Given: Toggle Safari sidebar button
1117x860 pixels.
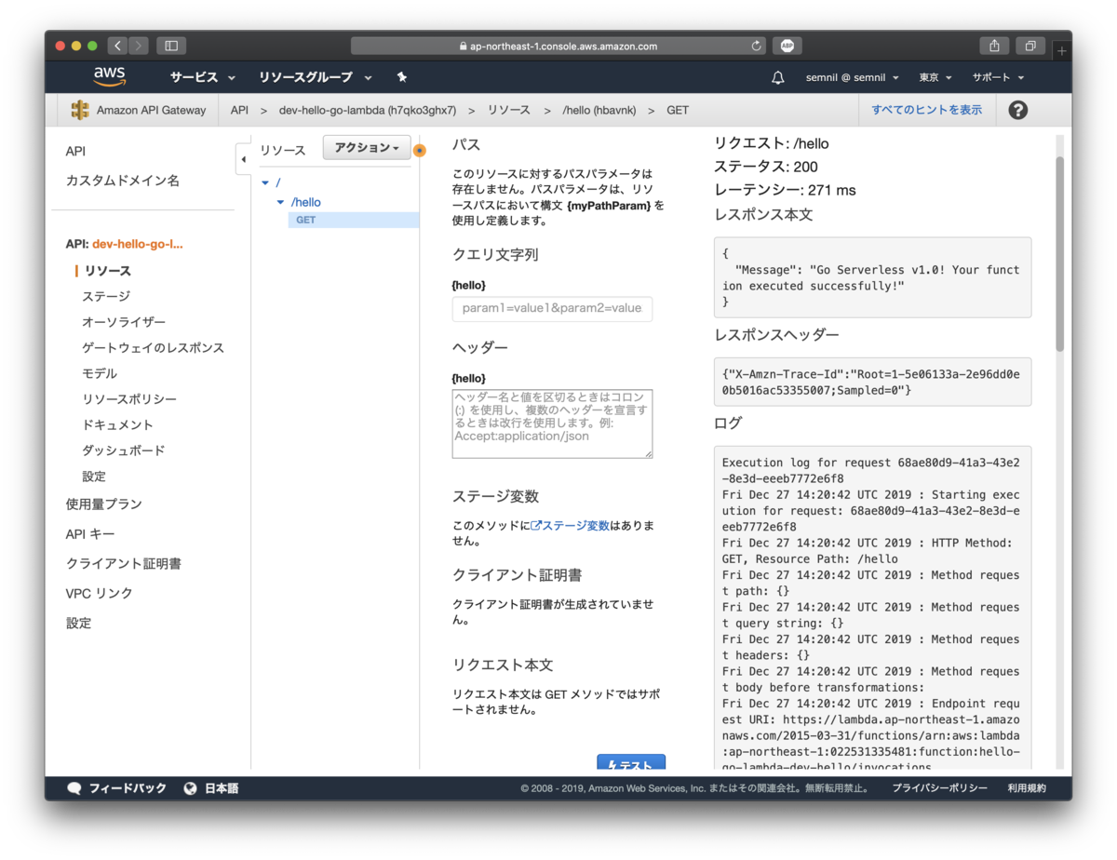Looking at the screenshot, I should point(171,46).
